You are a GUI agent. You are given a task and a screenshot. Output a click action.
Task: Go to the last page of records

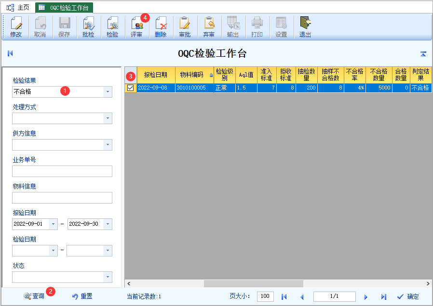(383, 297)
